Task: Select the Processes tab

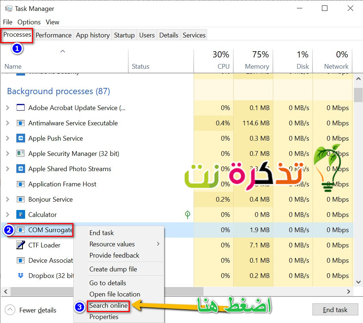Action: tap(17, 35)
